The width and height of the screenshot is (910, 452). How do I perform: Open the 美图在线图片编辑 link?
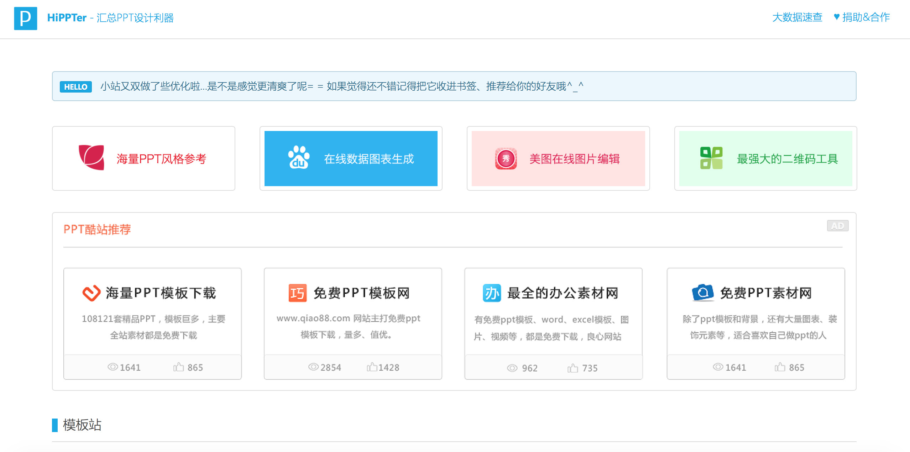point(574,159)
